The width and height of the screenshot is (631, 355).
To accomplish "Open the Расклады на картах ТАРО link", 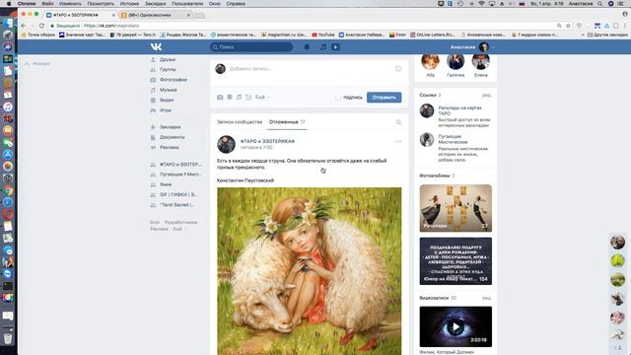I will point(460,110).
